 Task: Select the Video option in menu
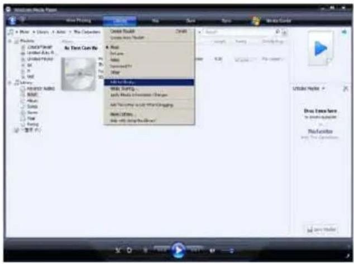coord(149,60)
